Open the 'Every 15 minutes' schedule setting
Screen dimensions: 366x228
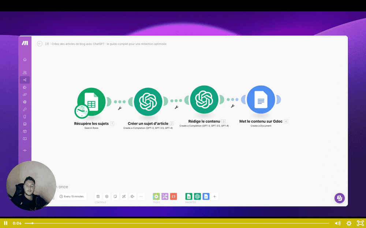72,196
